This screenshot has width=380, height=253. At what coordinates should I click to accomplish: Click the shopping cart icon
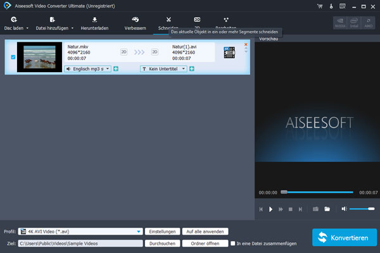pyautogui.click(x=318, y=6)
